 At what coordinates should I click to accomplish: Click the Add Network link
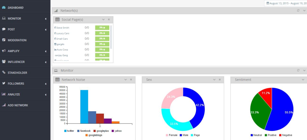tap(18, 105)
